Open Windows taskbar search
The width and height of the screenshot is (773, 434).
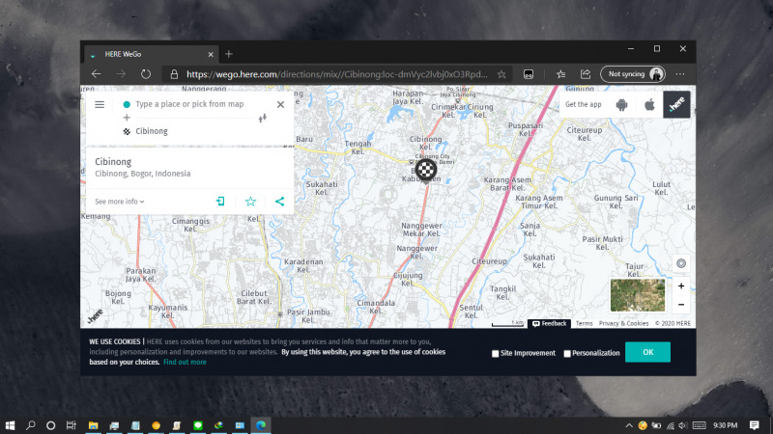31,425
